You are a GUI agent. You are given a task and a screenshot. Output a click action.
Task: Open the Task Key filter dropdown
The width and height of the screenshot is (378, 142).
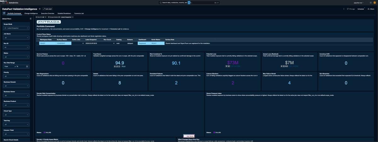click(16, 124)
